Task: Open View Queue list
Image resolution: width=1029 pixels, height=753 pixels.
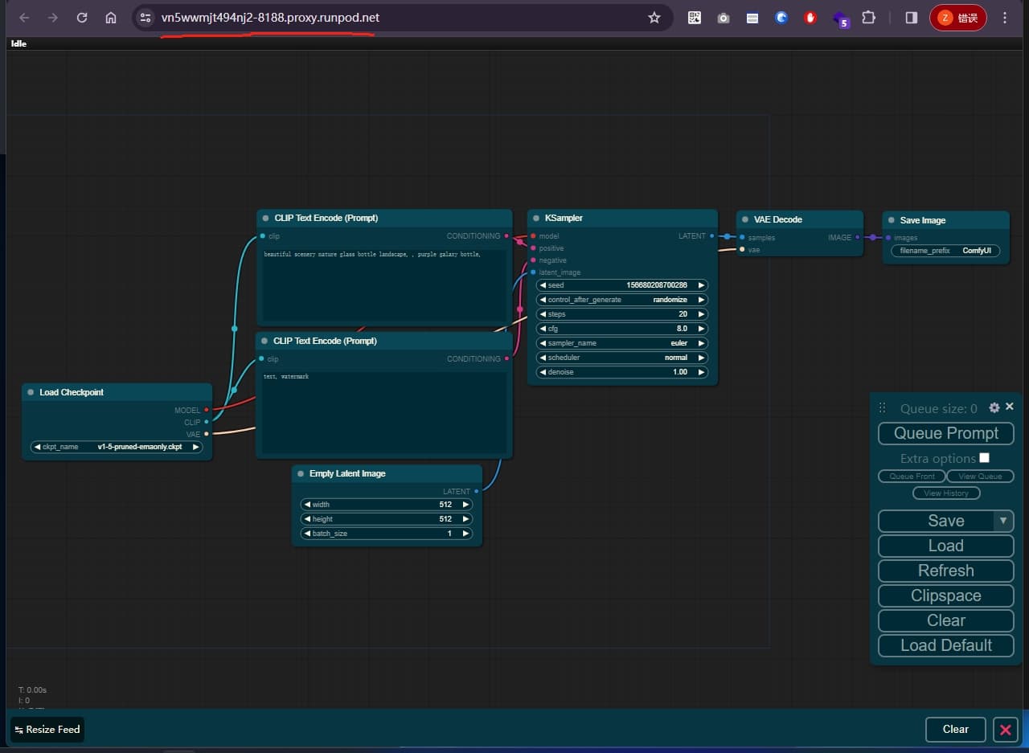Action: [x=980, y=477]
